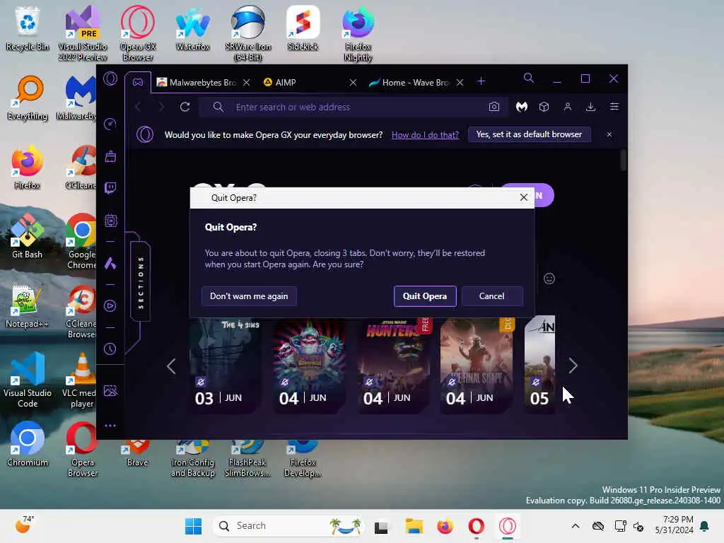The image size is (724, 543).
Task: Go back to previous page
Action: click(138, 107)
